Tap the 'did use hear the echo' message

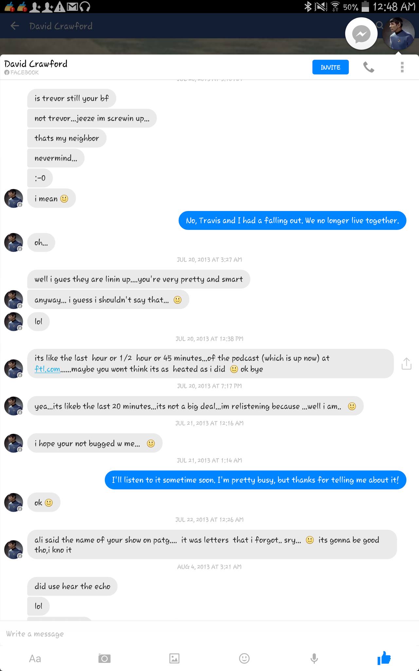[x=72, y=586]
